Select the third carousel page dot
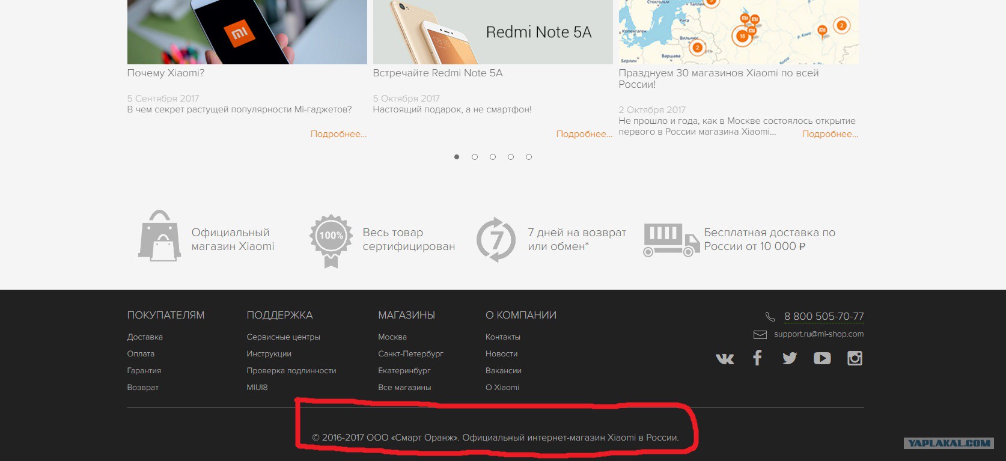 (x=493, y=157)
